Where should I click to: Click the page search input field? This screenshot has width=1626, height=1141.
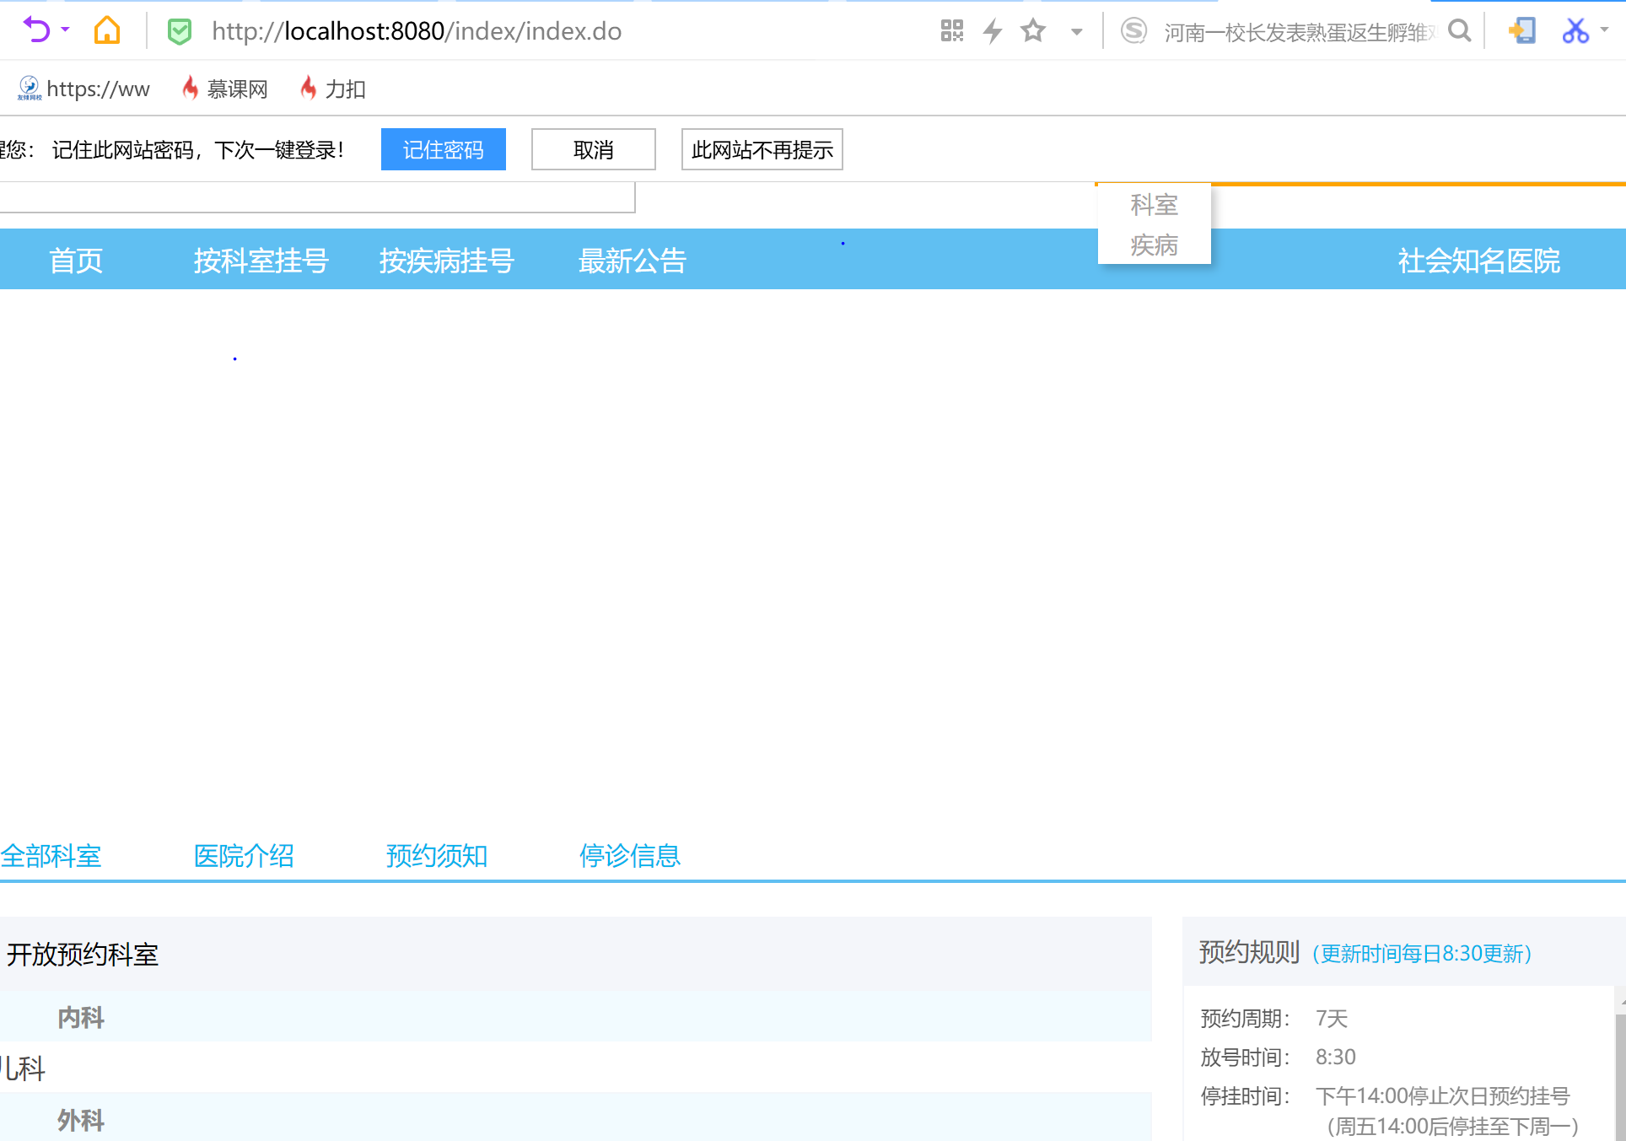point(317,198)
